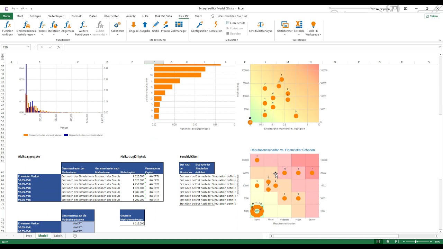Open the Intro sheet tab

click(29, 236)
